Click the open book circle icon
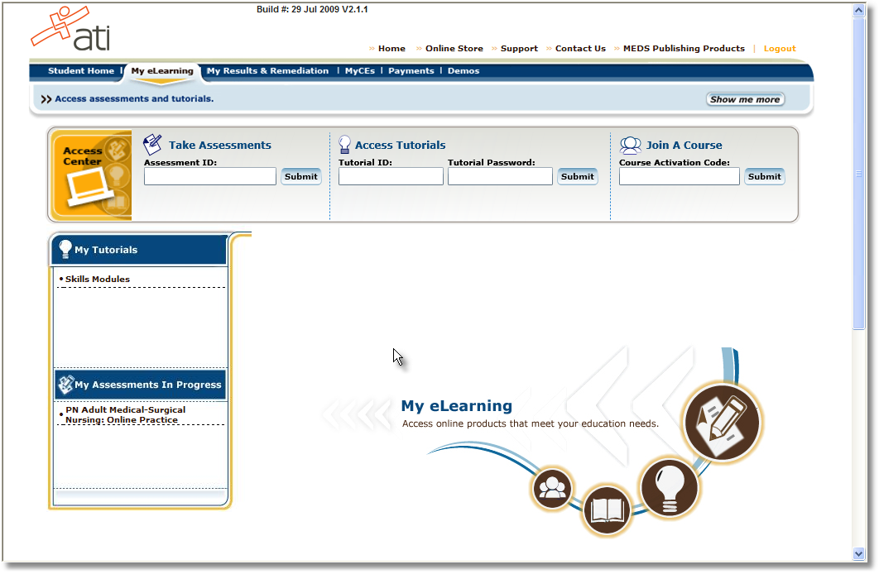 (x=608, y=510)
